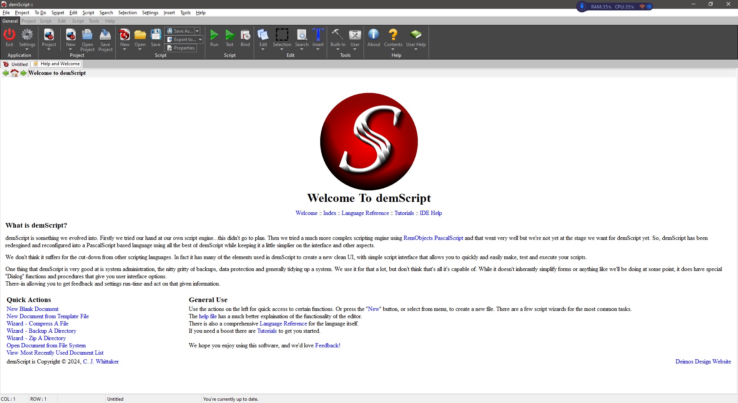Click the Feedback! link

[327, 345]
